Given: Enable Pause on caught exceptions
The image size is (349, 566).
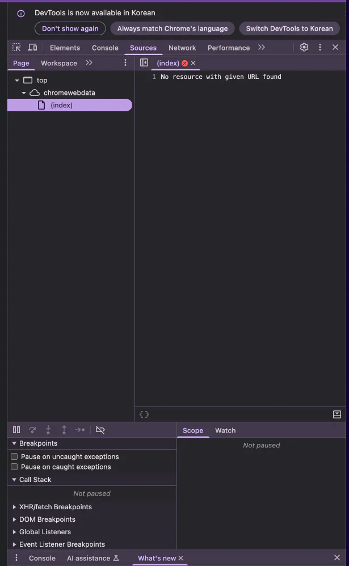Looking at the screenshot, I should coord(14,467).
